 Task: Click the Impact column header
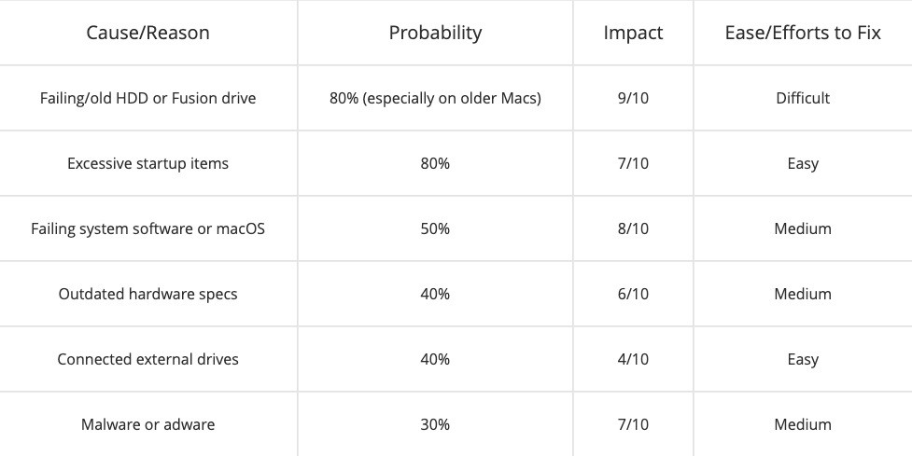pyautogui.click(x=633, y=33)
